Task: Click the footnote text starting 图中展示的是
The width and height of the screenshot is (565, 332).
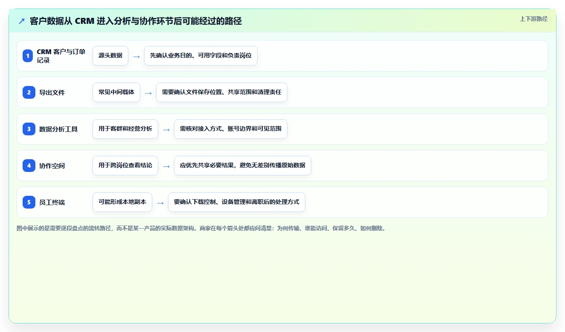Action: [x=201, y=228]
